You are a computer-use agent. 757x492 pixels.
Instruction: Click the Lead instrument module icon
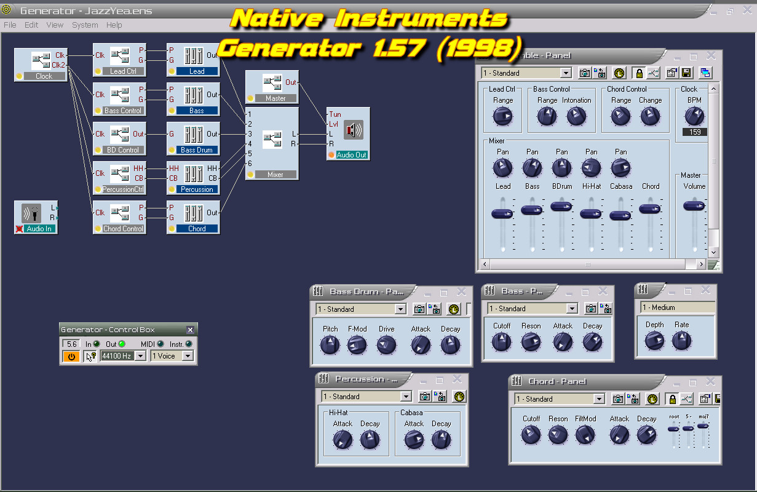point(194,55)
